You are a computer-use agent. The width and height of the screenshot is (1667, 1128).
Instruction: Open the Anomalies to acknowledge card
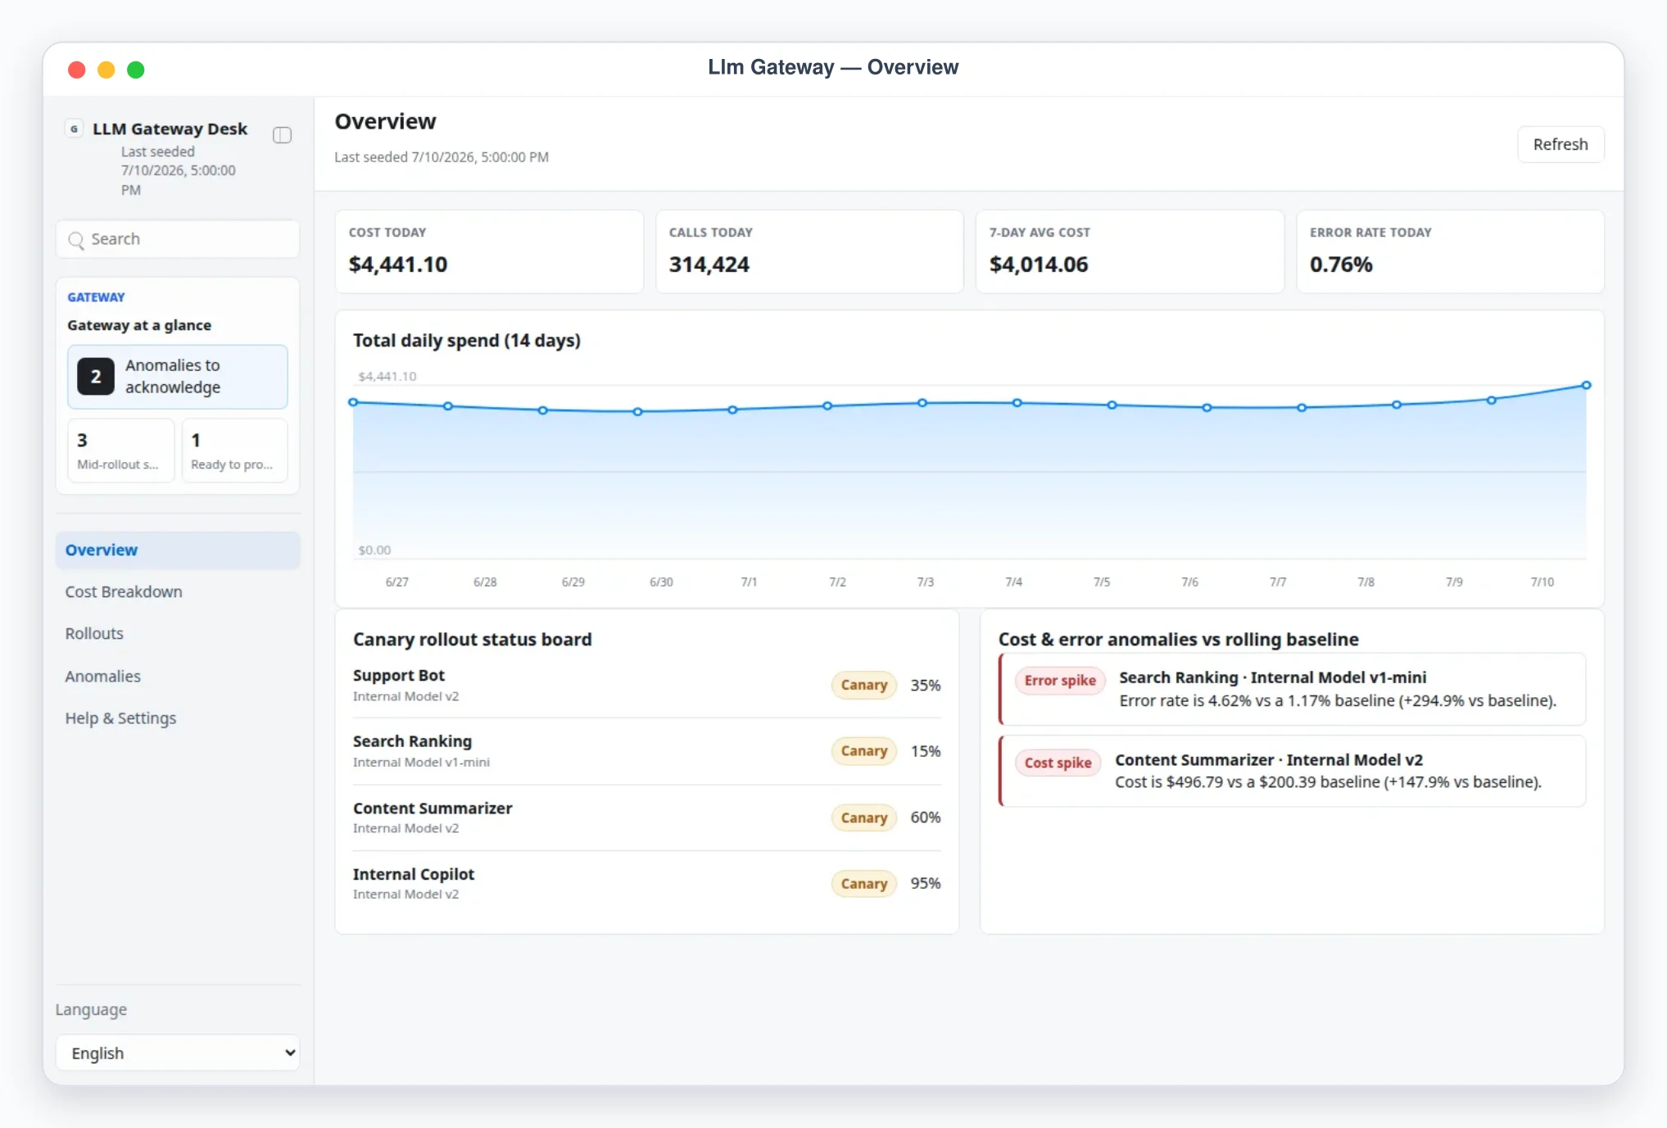[178, 377]
